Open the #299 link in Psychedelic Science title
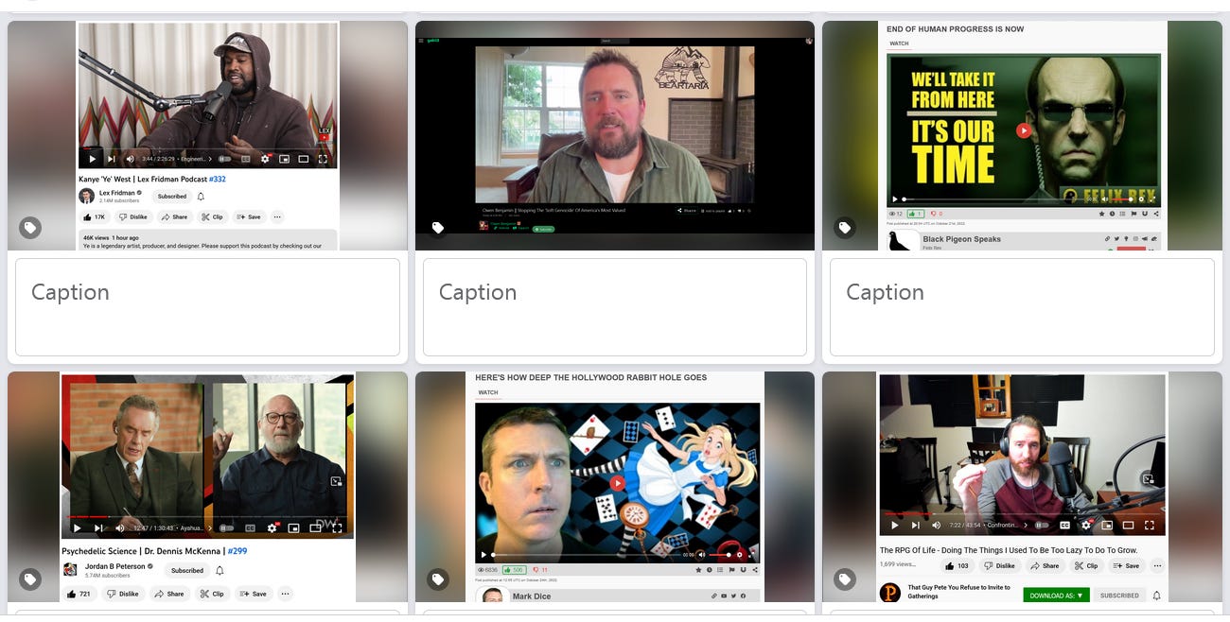 (237, 550)
